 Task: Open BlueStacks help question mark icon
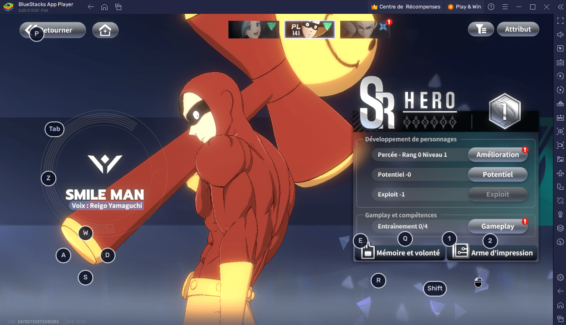pos(491,7)
